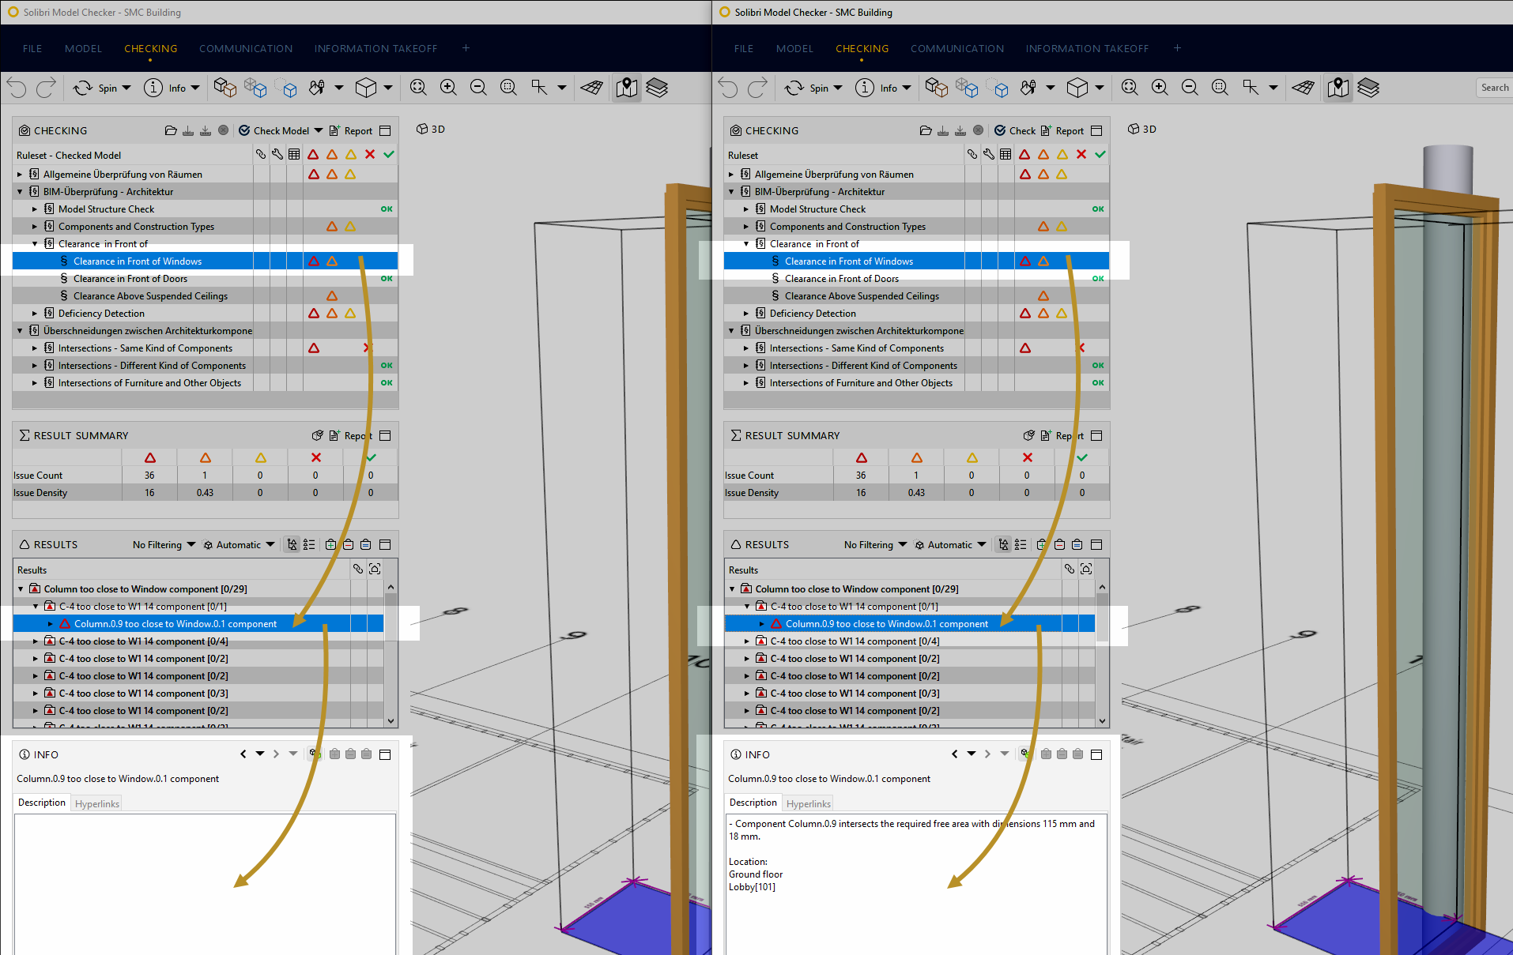Click the Zoom In magnifier in the left window
Screen dimensions: 1513x955
point(448,88)
